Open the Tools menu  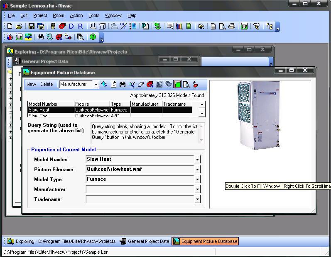click(x=94, y=16)
